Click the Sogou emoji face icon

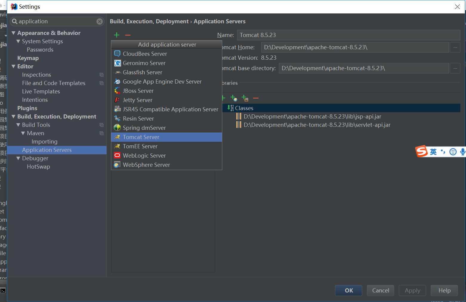pyautogui.click(x=453, y=152)
